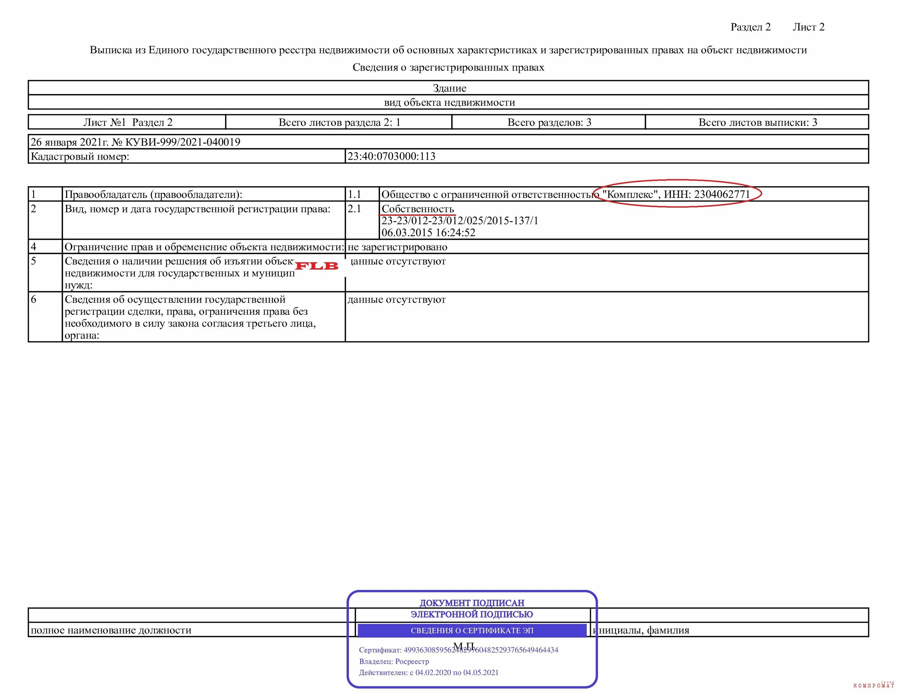
Task: Click the cadastral number 23:40:0703000:113
Action: pyautogui.click(x=391, y=156)
